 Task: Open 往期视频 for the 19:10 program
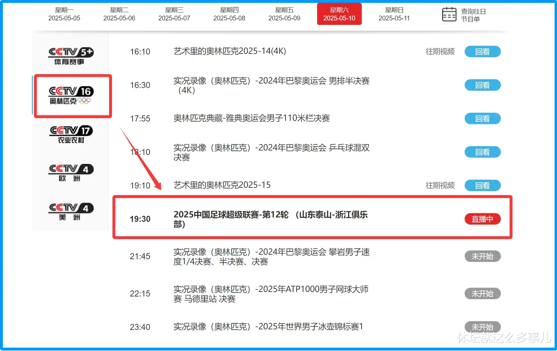(440, 186)
